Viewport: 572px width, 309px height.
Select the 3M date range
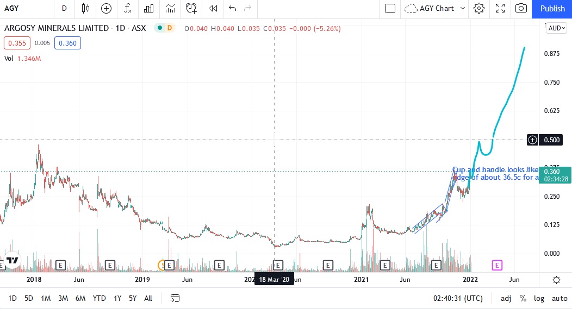click(63, 299)
